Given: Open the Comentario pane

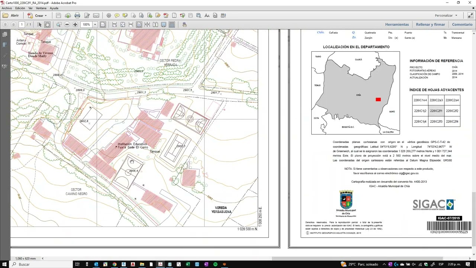Looking at the screenshot, I should tap(462, 25).
